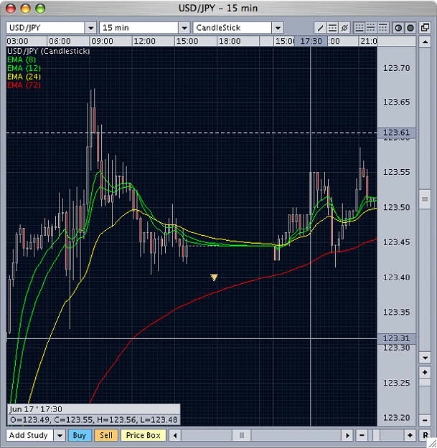Click the Add Study button
437x448 pixels.
pyautogui.click(x=29, y=435)
